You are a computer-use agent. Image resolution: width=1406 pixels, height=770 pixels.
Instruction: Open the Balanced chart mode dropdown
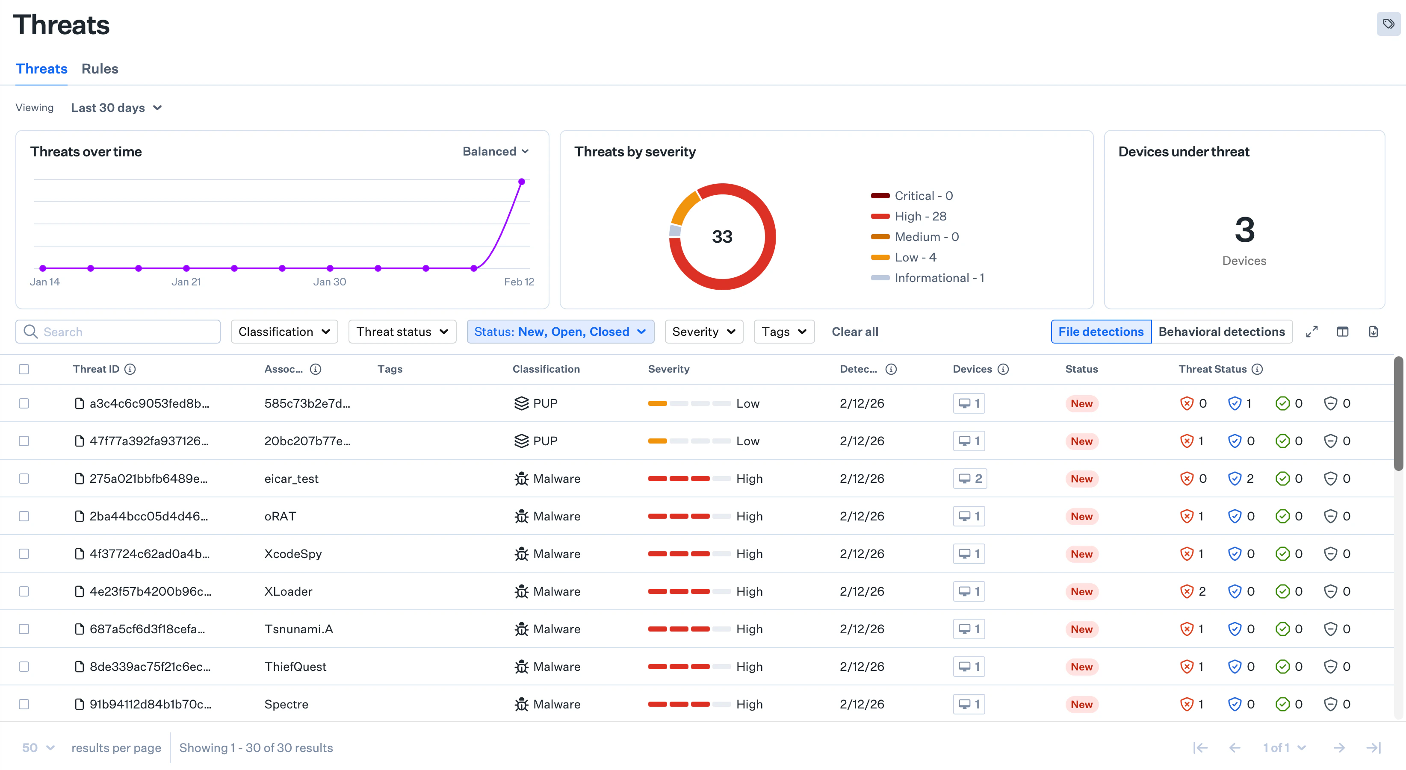[x=496, y=151]
